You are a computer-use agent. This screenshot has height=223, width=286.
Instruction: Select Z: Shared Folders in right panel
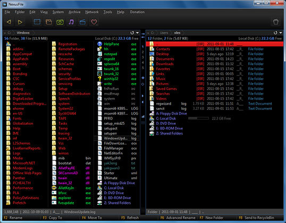(x=169, y=133)
